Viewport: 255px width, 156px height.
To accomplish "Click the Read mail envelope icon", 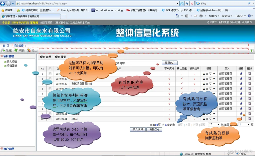I will click(196, 16).
